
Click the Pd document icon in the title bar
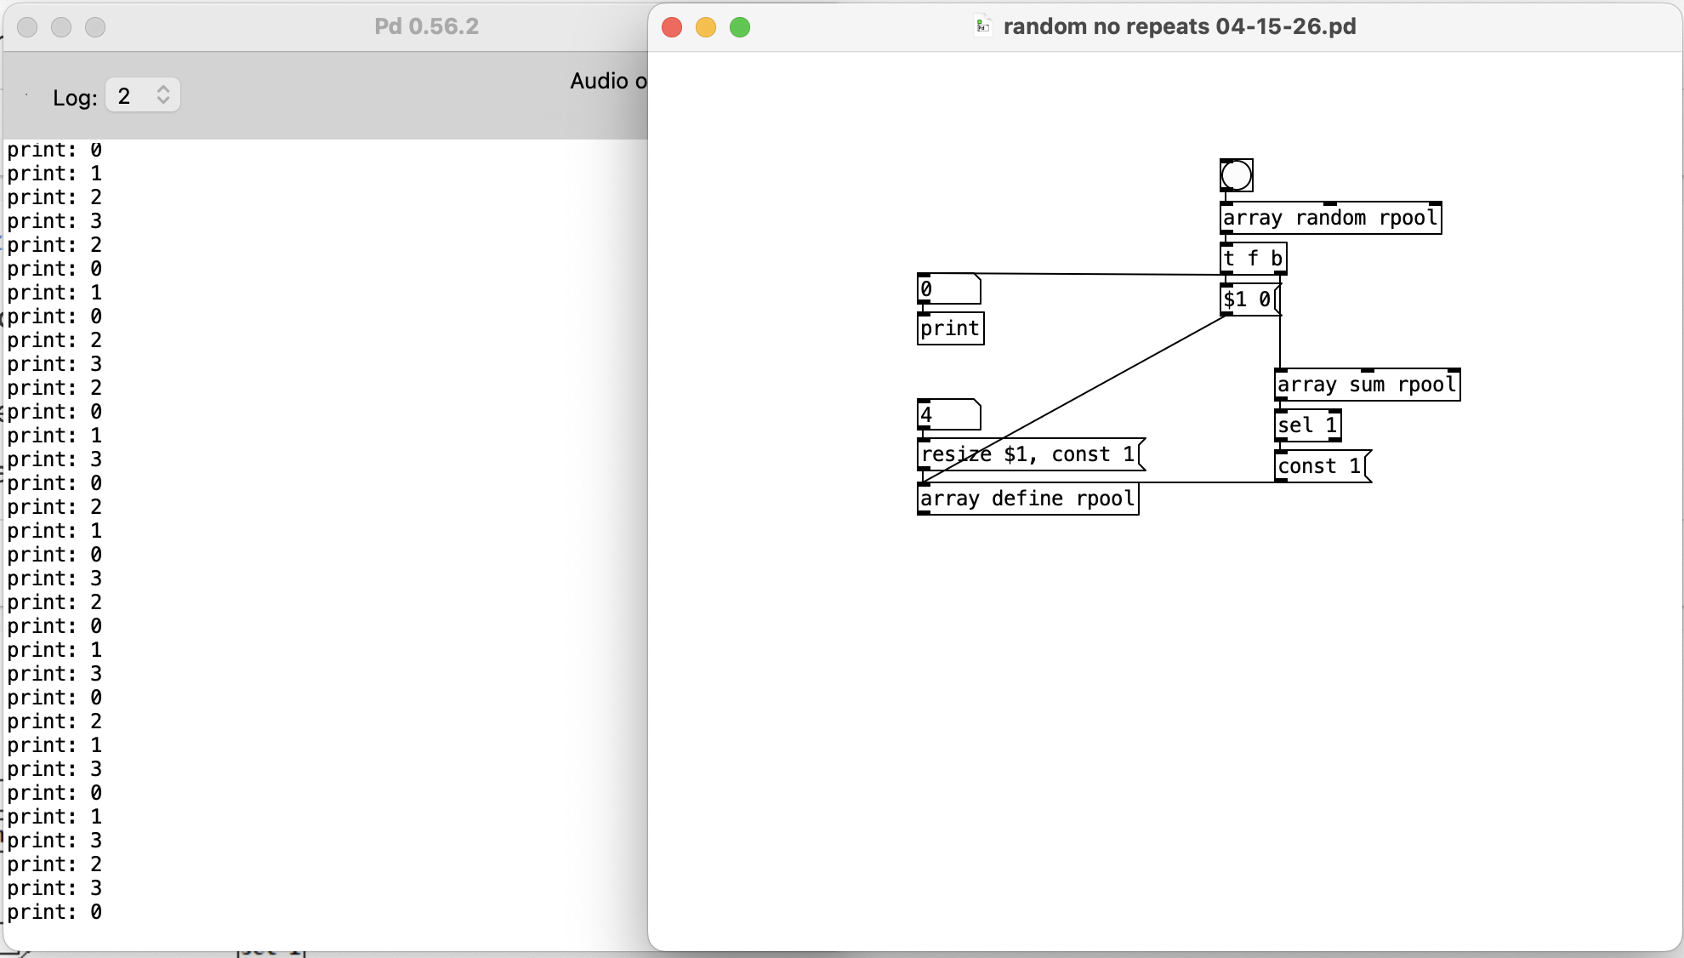pyautogui.click(x=982, y=26)
